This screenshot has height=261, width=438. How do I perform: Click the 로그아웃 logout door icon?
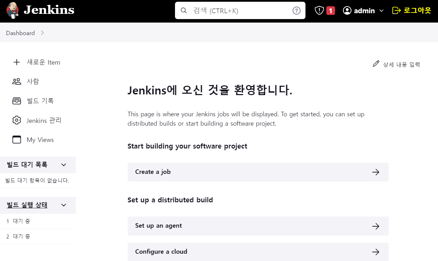(396, 10)
